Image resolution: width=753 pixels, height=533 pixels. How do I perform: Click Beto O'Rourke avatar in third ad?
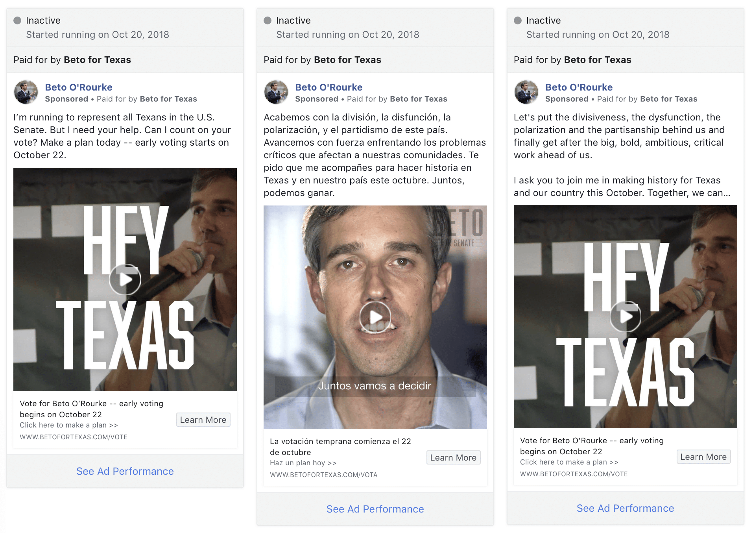pyautogui.click(x=526, y=92)
